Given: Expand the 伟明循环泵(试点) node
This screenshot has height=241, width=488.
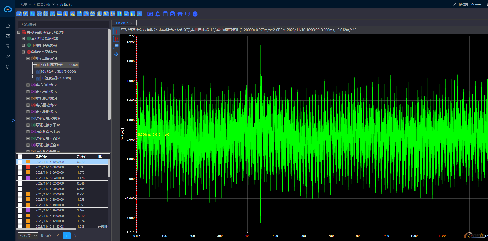Looking at the screenshot, I should click(x=23, y=45).
